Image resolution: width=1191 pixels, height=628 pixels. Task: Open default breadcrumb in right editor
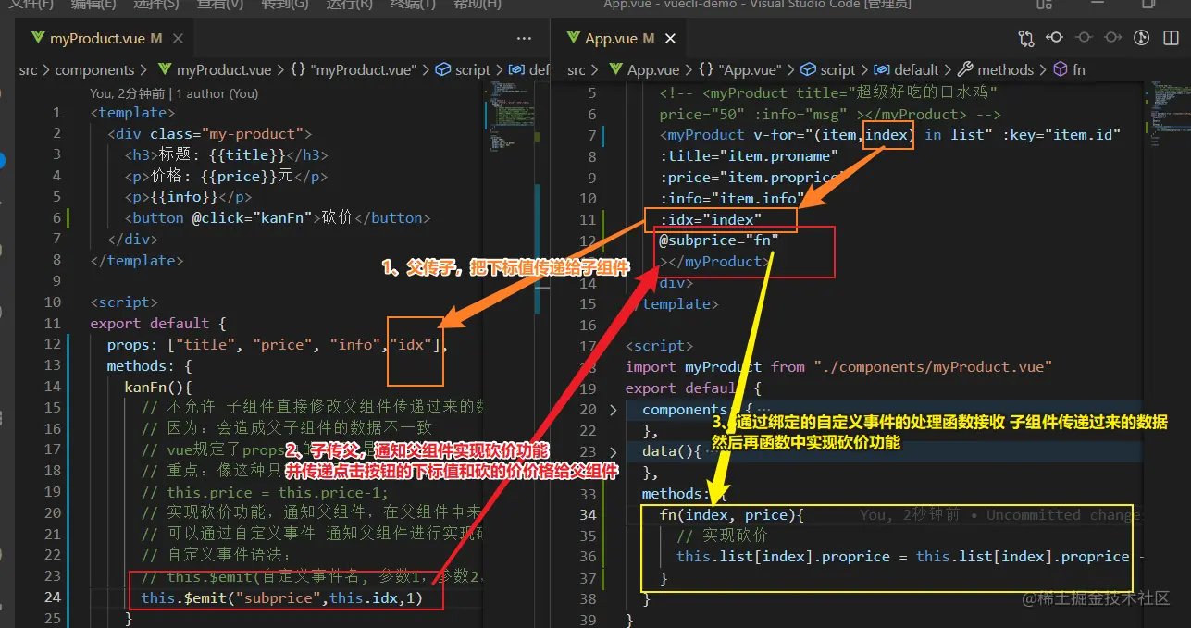coord(916,69)
